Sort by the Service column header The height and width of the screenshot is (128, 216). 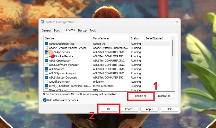tap(67, 38)
